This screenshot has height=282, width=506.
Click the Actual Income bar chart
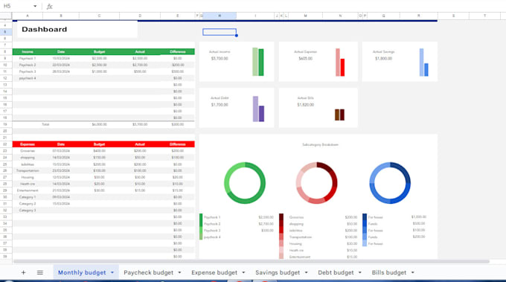pos(258,62)
